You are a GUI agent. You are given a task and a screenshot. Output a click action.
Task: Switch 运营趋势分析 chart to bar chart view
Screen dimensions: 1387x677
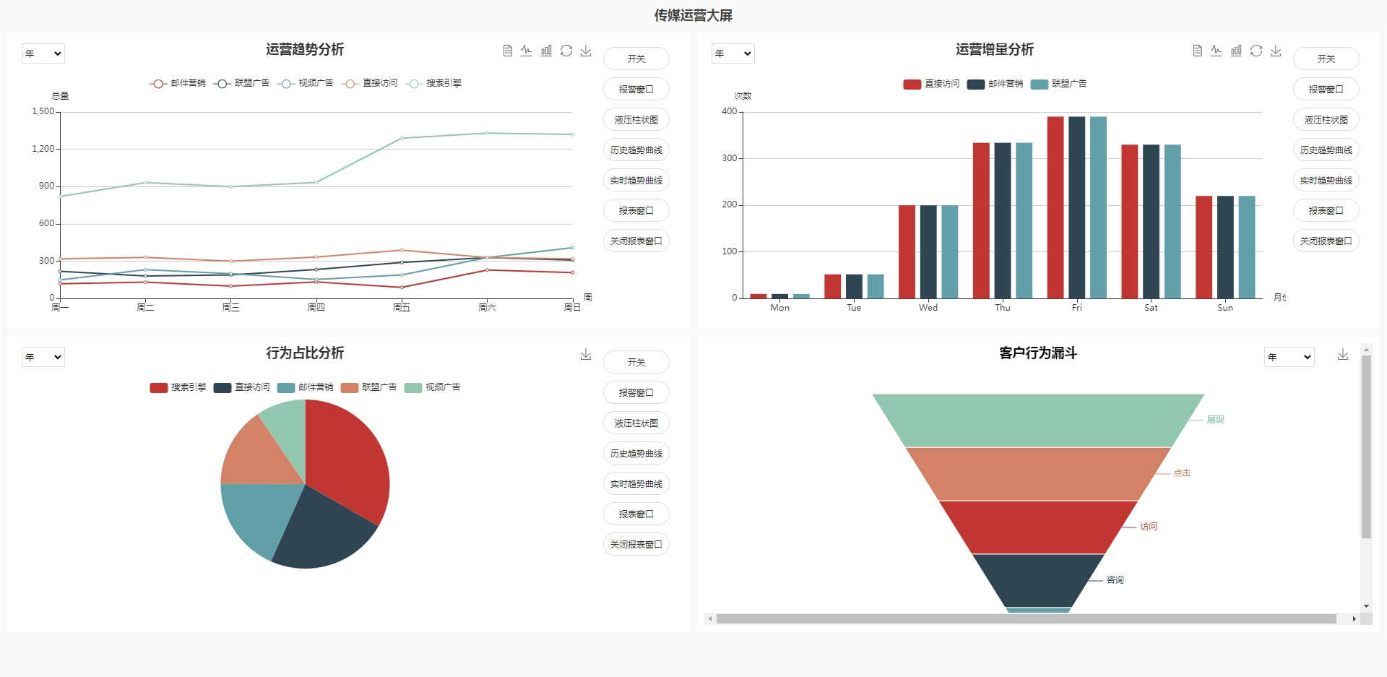click(x=546, y=51)
